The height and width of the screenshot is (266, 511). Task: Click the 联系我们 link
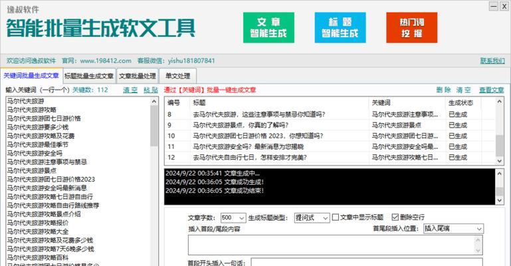[x=492, y=61]
